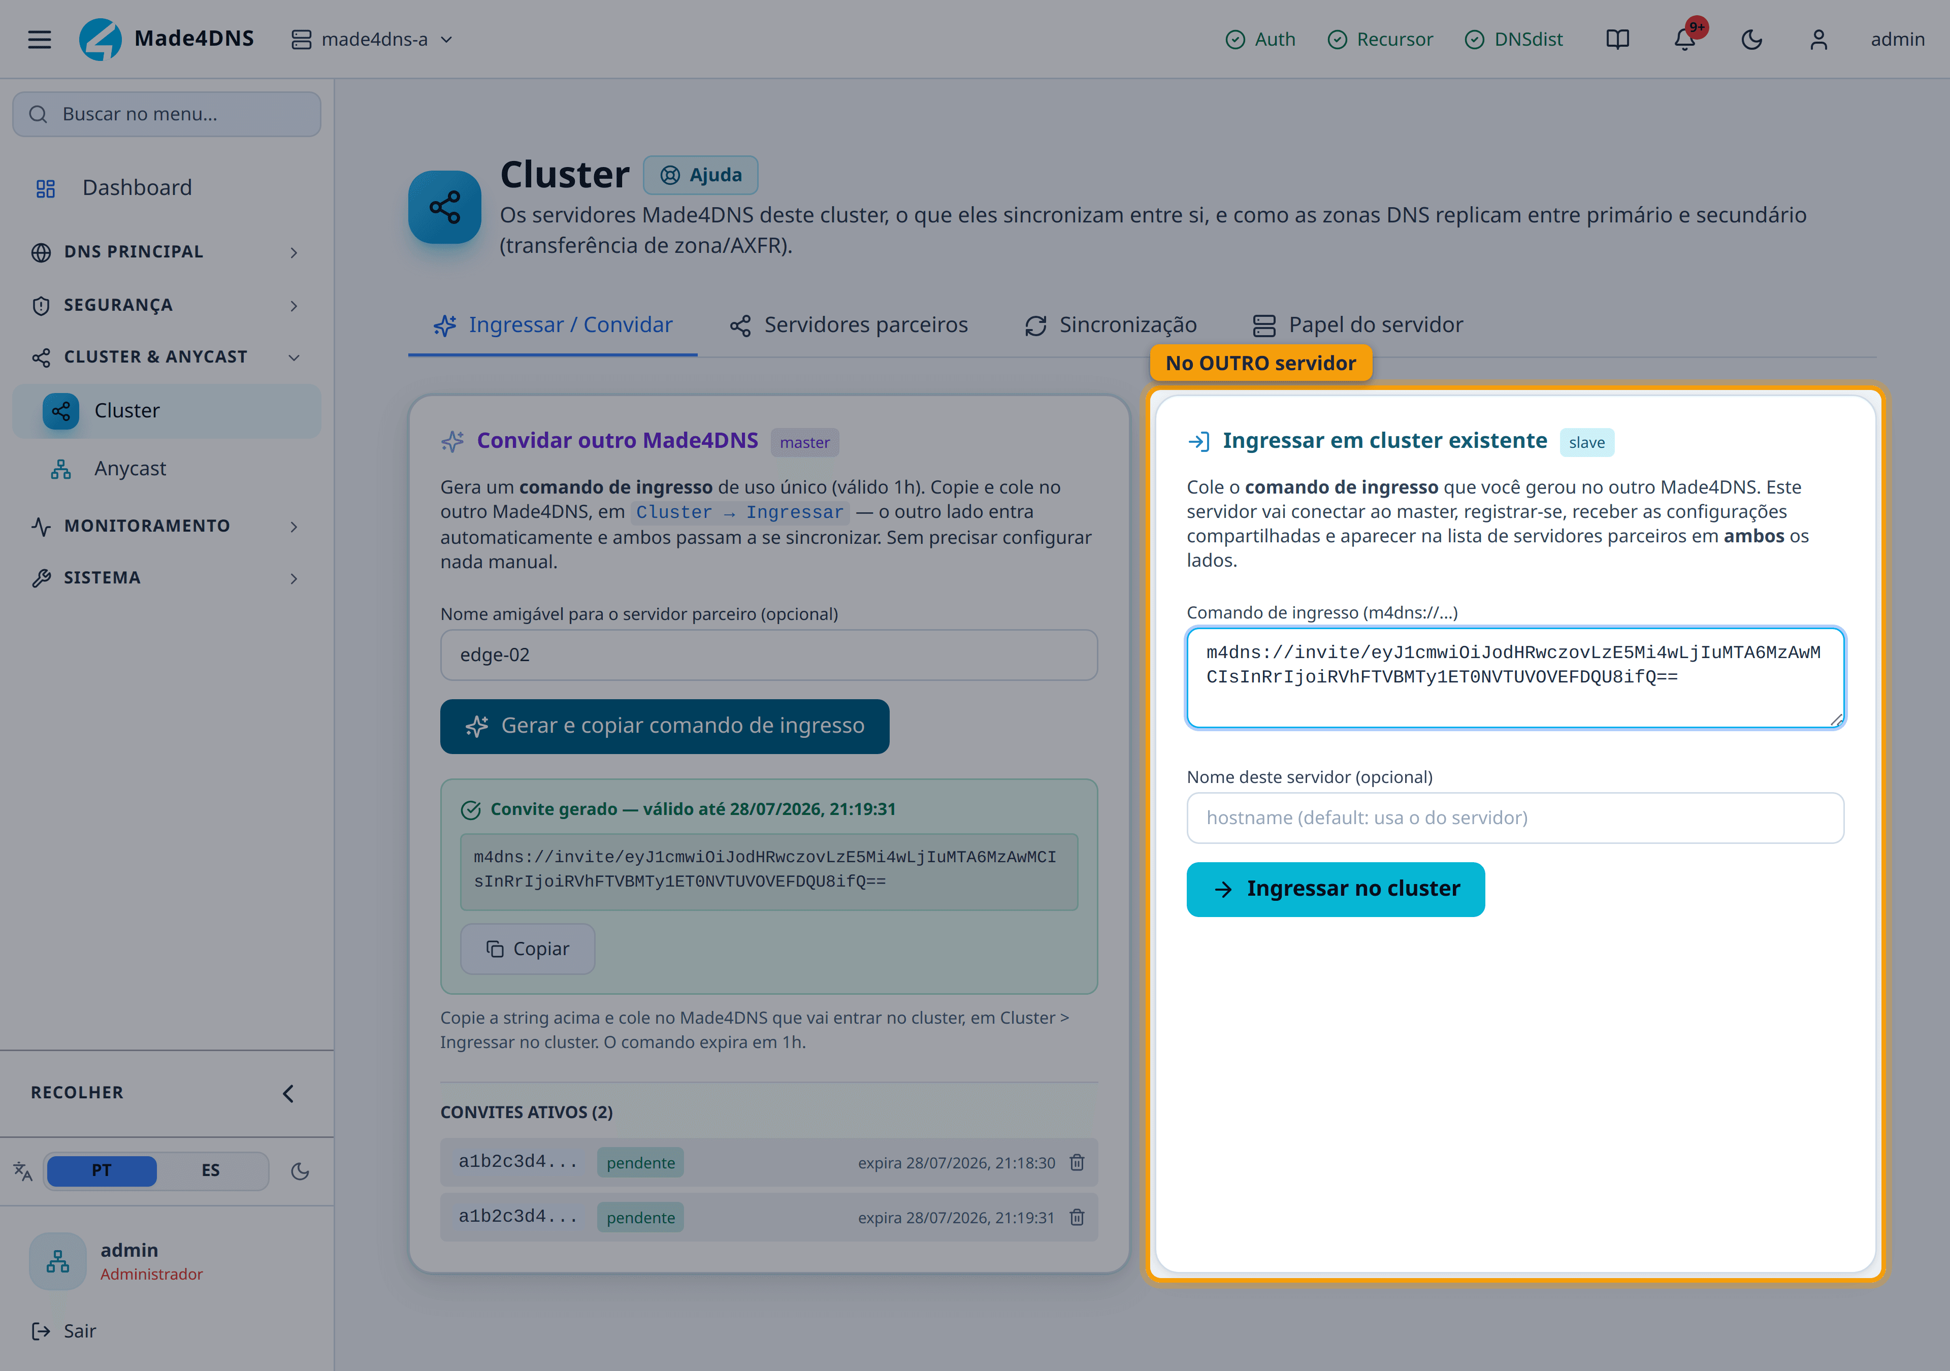Click the textarea resize handle
The width and height of the screenshot is (1950, 1371).
(1836, 720)
